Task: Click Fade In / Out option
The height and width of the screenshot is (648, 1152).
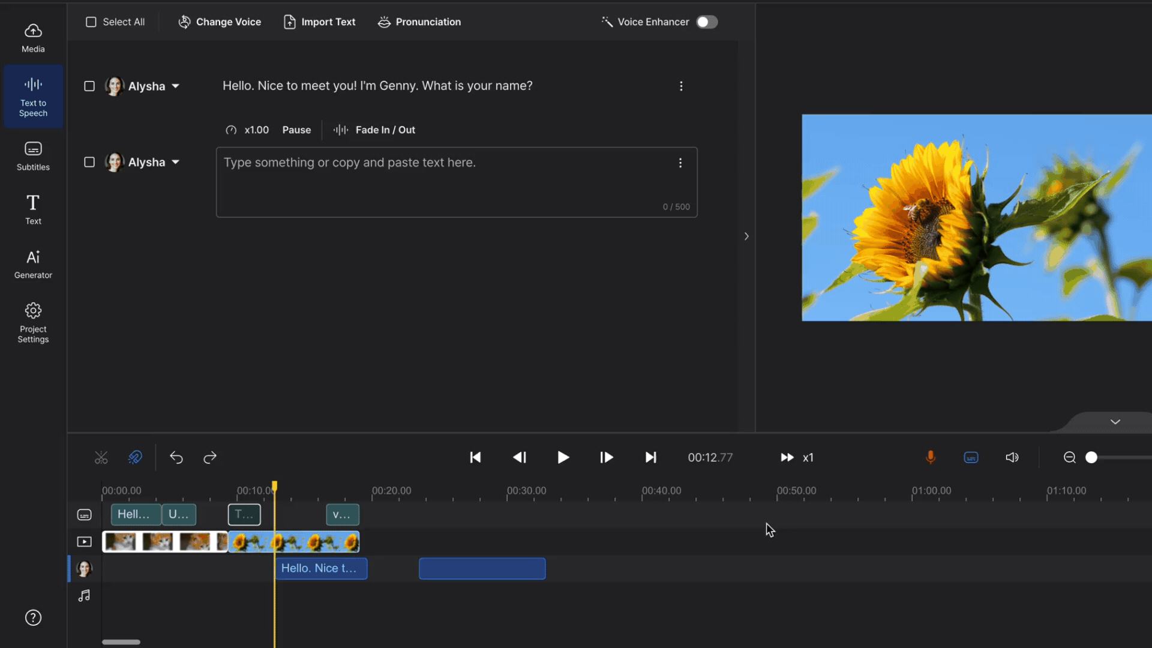Action: pyautogui.click(x=374, y=130)
